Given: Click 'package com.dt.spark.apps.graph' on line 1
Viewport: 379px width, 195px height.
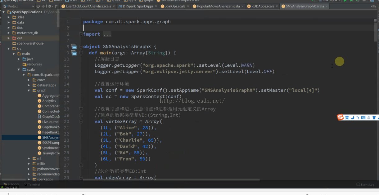Looking at the screenshot, I should coord(127,22).
